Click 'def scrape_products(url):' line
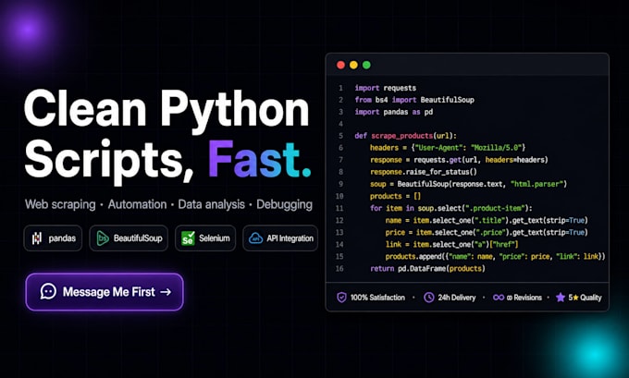 pyautogui.click(x=405, y=136)
